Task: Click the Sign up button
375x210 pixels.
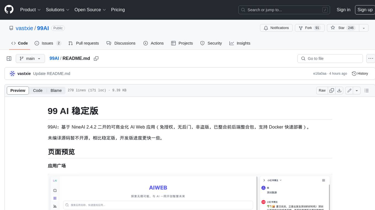Action: 365,10
